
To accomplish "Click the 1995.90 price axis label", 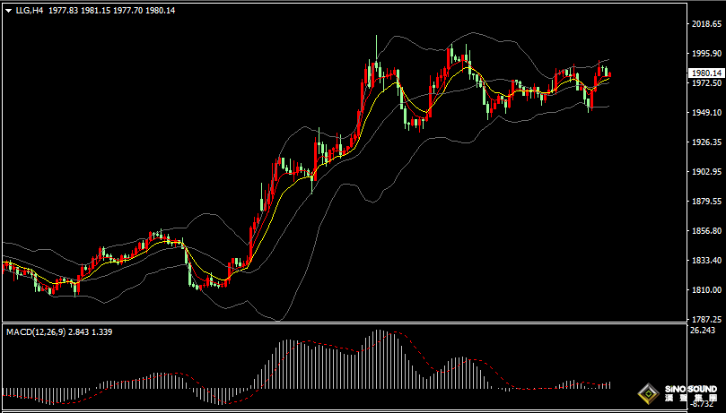I will click(704, 54).
